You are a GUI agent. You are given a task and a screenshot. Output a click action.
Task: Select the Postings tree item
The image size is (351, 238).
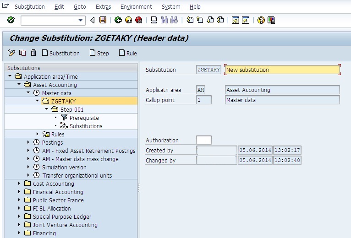click(52, 142)
